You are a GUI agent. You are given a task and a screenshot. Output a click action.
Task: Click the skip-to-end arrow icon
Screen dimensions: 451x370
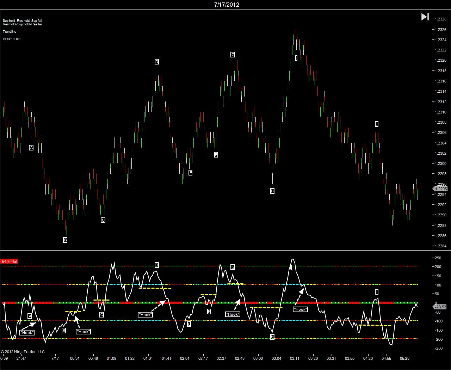[425, 17]
